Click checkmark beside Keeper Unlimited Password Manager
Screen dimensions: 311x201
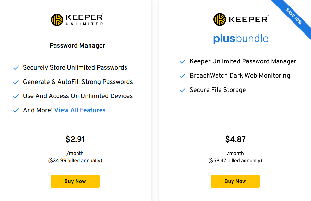point(183,61)
